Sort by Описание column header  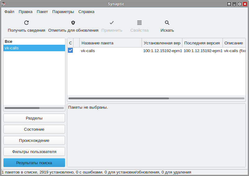[234, 43]
